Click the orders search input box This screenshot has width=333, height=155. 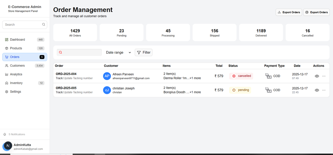click(x=79, y=52)
